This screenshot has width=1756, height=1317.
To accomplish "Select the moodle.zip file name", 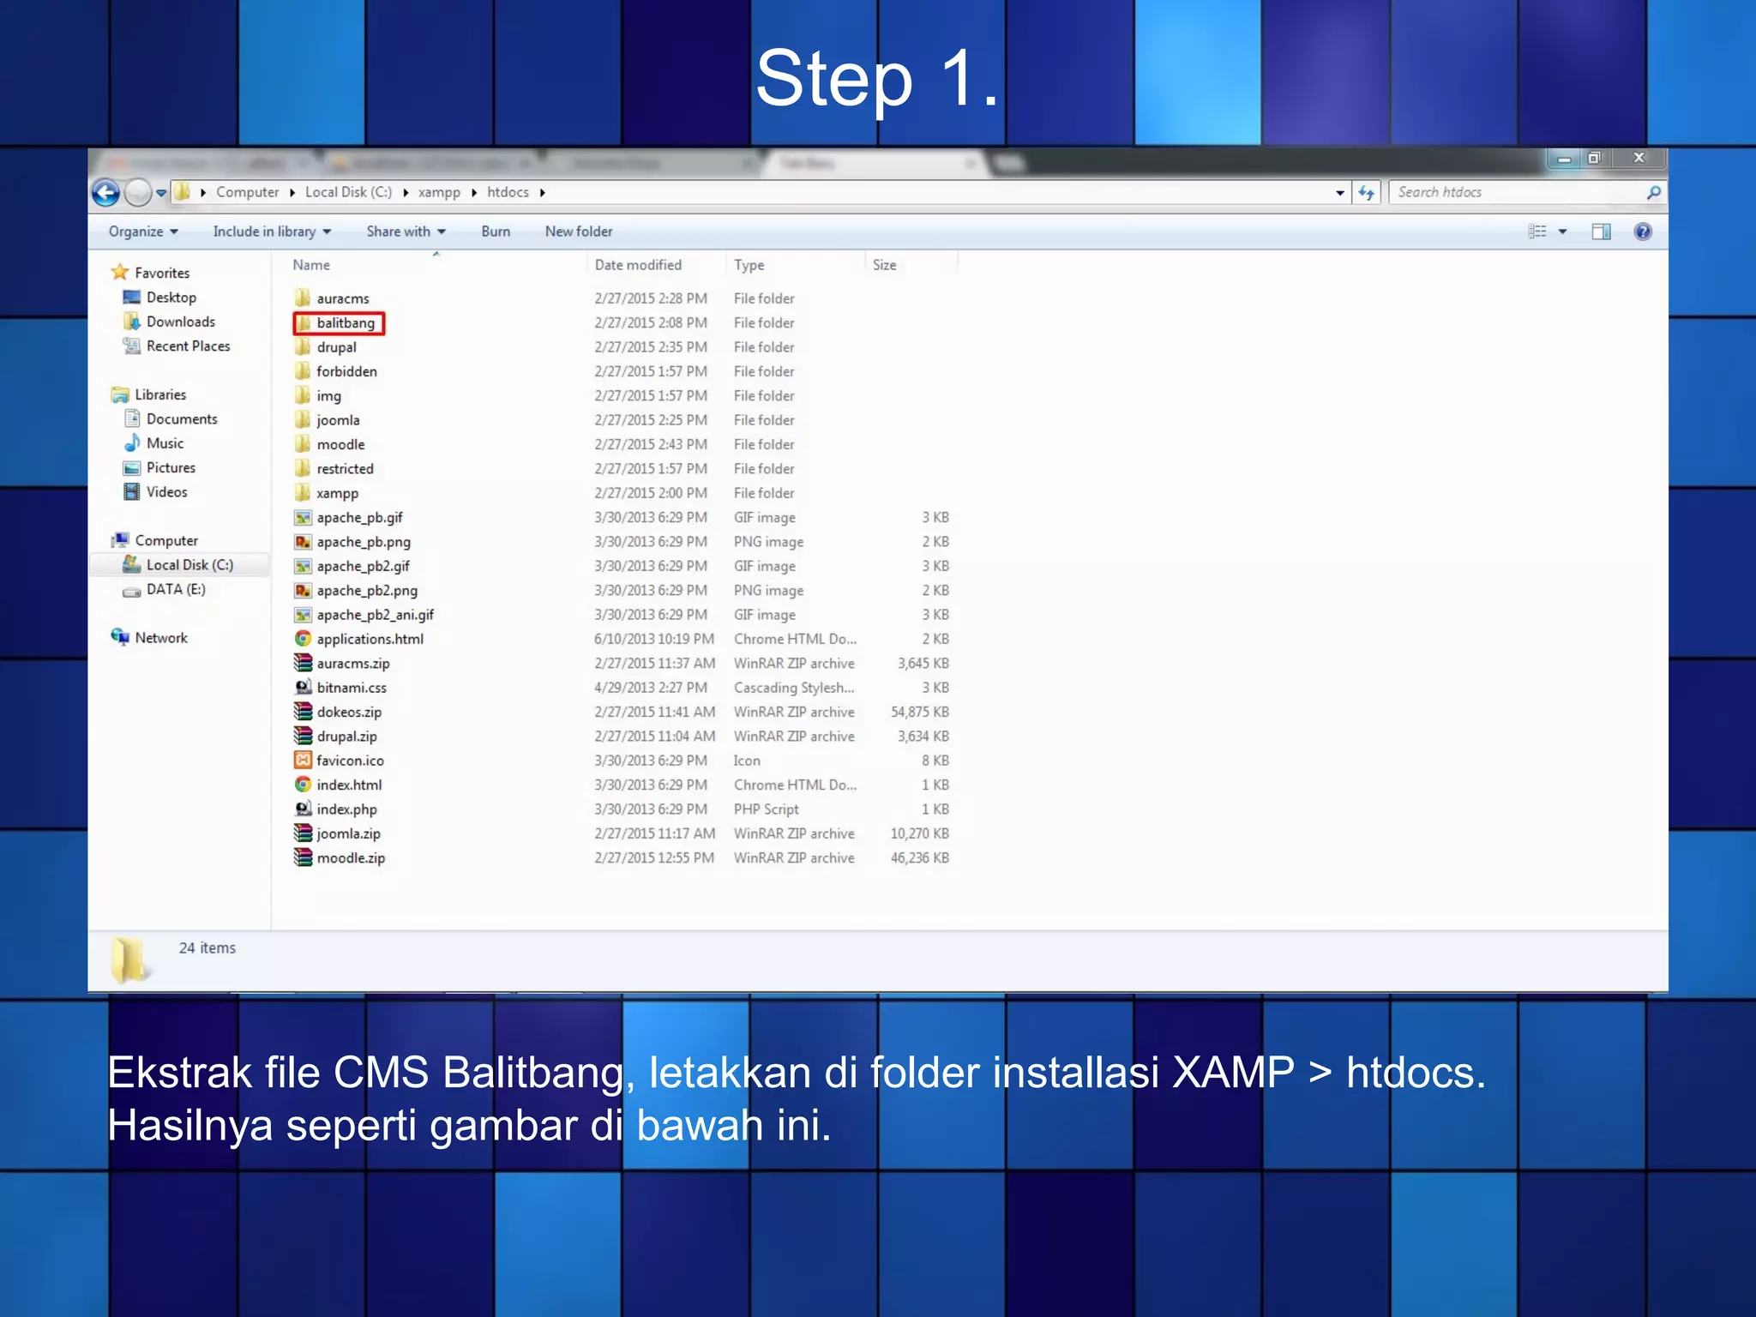I will pos(351,858).
